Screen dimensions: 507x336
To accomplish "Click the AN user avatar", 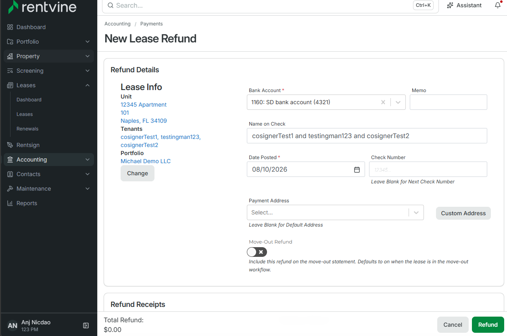I will (13, 325).
